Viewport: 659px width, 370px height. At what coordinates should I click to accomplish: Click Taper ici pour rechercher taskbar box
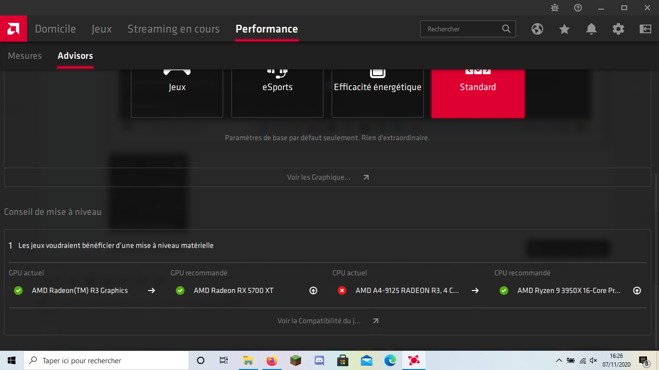[x=106, y=360]
